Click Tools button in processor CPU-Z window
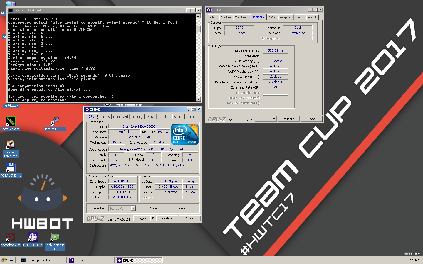Screen dimensions: 423x264 (x=142, y=218)
